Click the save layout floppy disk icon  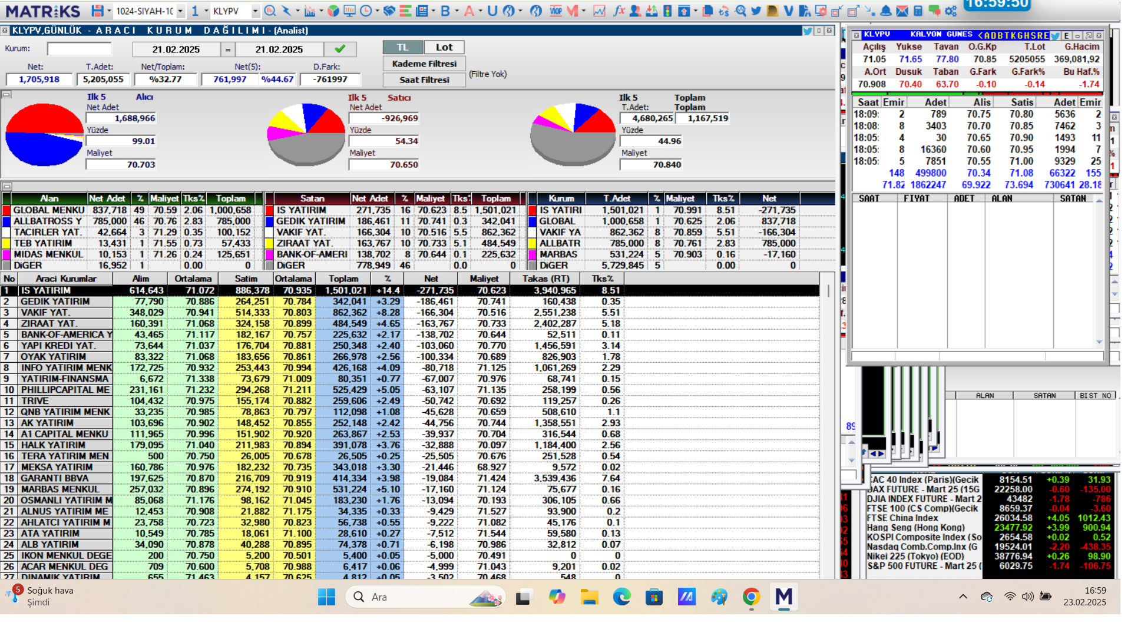(97, 11)
